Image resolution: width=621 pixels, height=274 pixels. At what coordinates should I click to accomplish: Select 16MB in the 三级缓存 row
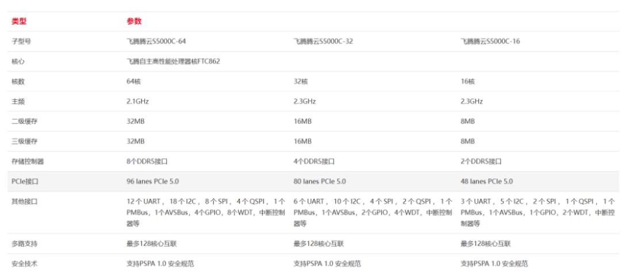coord(302,141)
